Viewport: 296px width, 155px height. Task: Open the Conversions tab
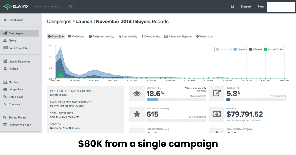click(x=151, y=37)
